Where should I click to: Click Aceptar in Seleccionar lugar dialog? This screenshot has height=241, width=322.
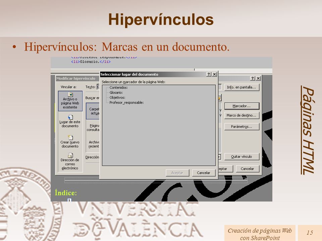[177, 173]
